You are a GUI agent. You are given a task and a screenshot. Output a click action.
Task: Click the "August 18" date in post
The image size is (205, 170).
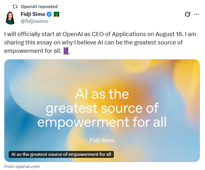point(169,34)
